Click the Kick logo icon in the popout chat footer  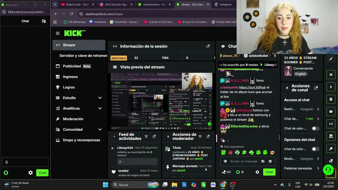6,173
